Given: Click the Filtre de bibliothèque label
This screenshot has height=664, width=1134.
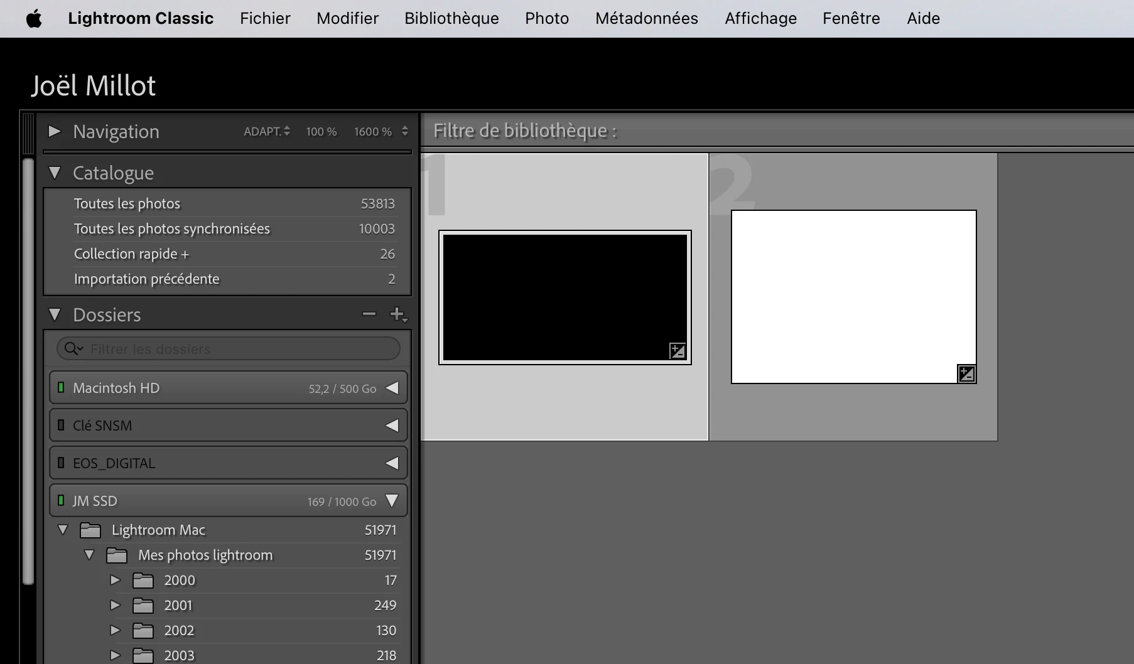Looking at the screenshot, I should (x=525, y=131).
